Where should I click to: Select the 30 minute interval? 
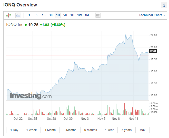51,15
